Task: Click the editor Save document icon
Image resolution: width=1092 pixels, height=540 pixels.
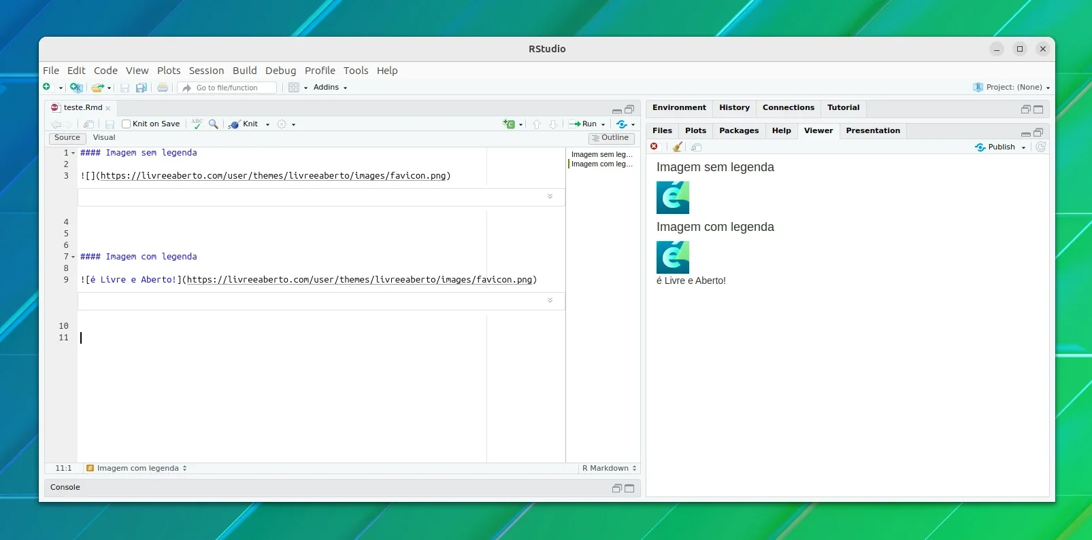Action: click(110, 124)
